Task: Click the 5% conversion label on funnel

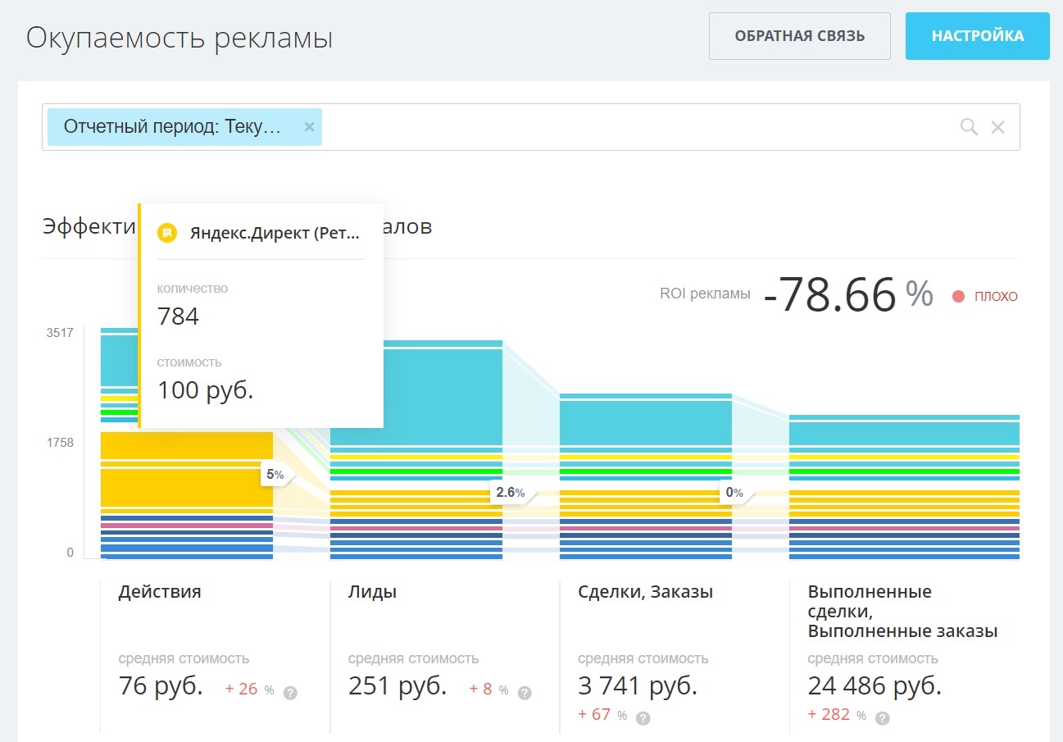Action: 275,474
